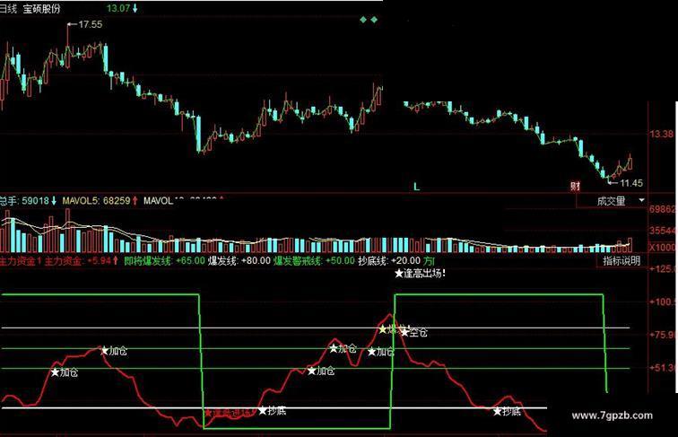Image resolution: width=678 pixels, height=437 pixels.
Task: Click the 13.38 price axis label
Action: click(x=662, y=134)
